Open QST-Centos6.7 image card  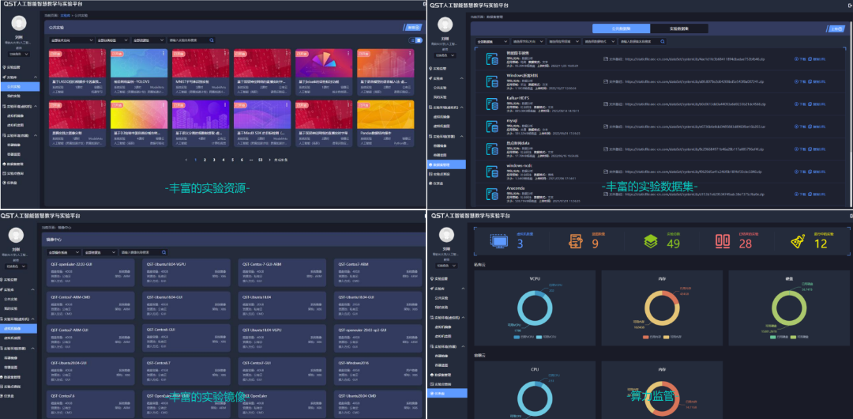[186, 372]
